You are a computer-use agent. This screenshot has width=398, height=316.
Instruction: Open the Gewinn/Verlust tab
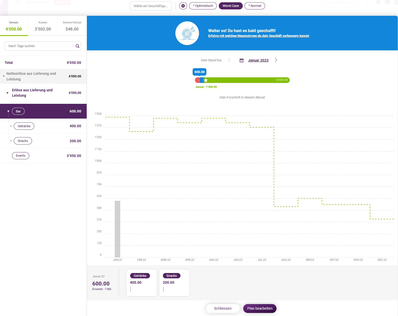point(72,26)
